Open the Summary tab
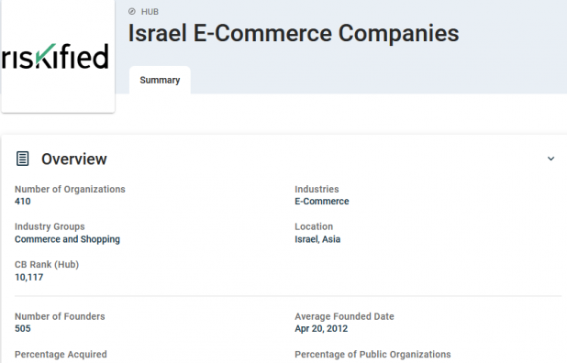 [x=160, y=80]
